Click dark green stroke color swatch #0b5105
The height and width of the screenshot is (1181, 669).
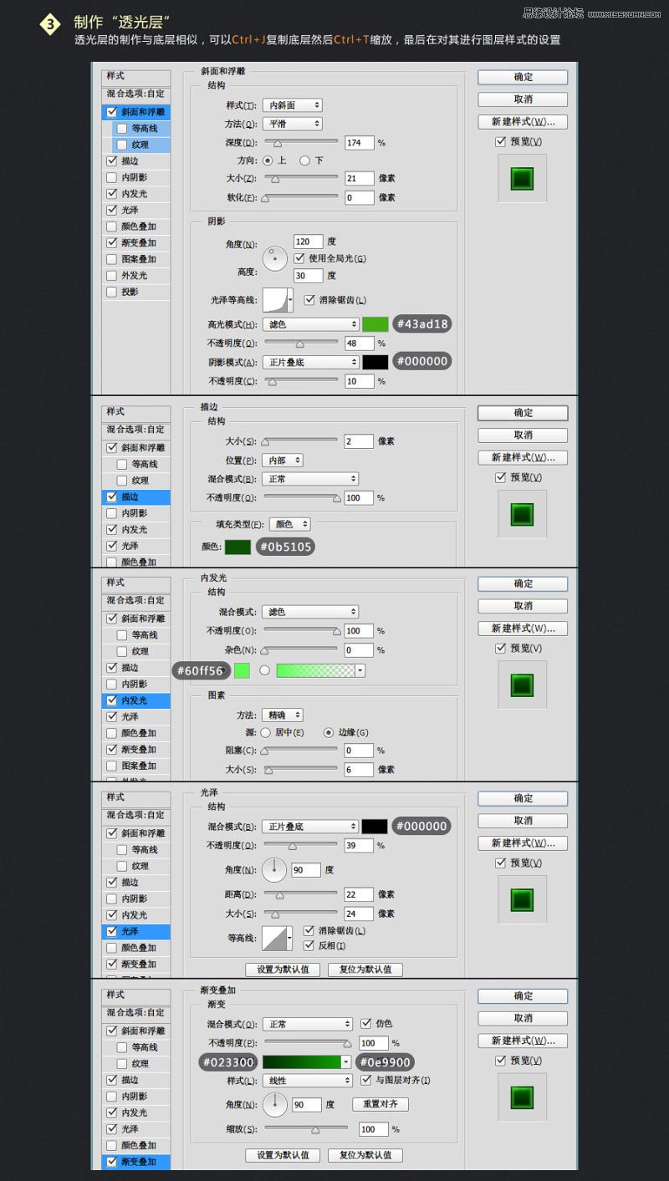238,547
